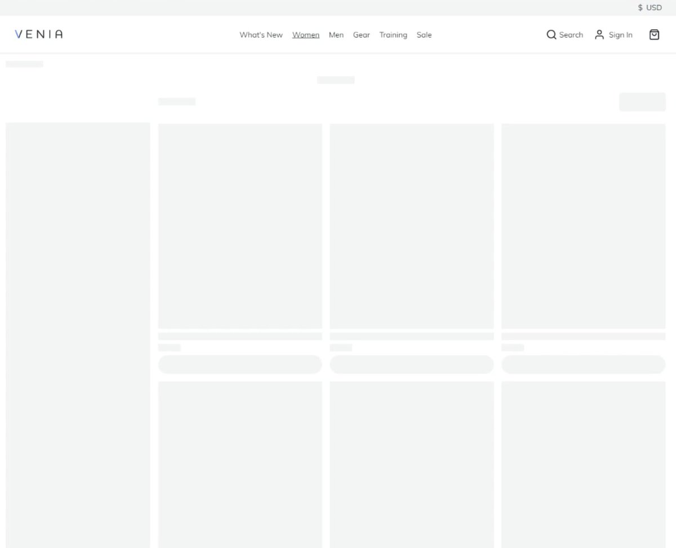This screenshot has width=676, height=548.
Task: Open the Training category
Action: (393, 35)
